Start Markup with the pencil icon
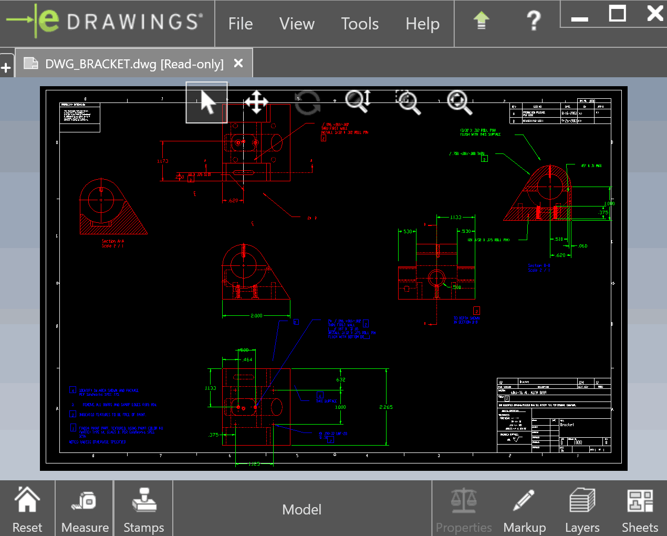667x536 pixels. [x=524, y=509]
